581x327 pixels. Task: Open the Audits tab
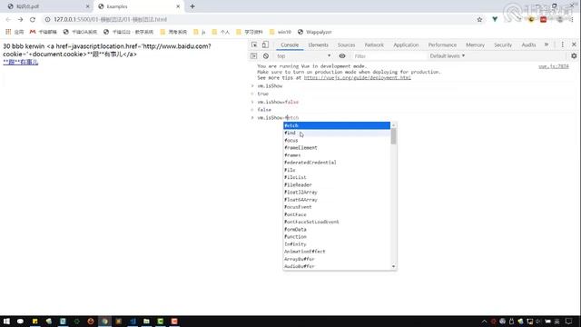pyautogui.click(x=528, y=45)
